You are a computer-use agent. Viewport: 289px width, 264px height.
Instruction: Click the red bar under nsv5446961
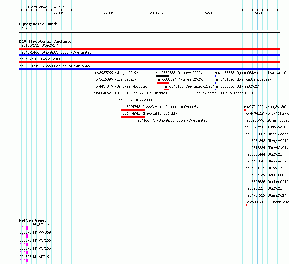[x=133, y=117]
